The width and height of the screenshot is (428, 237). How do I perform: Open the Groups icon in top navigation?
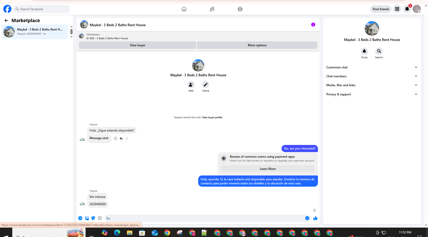[240, 9]
